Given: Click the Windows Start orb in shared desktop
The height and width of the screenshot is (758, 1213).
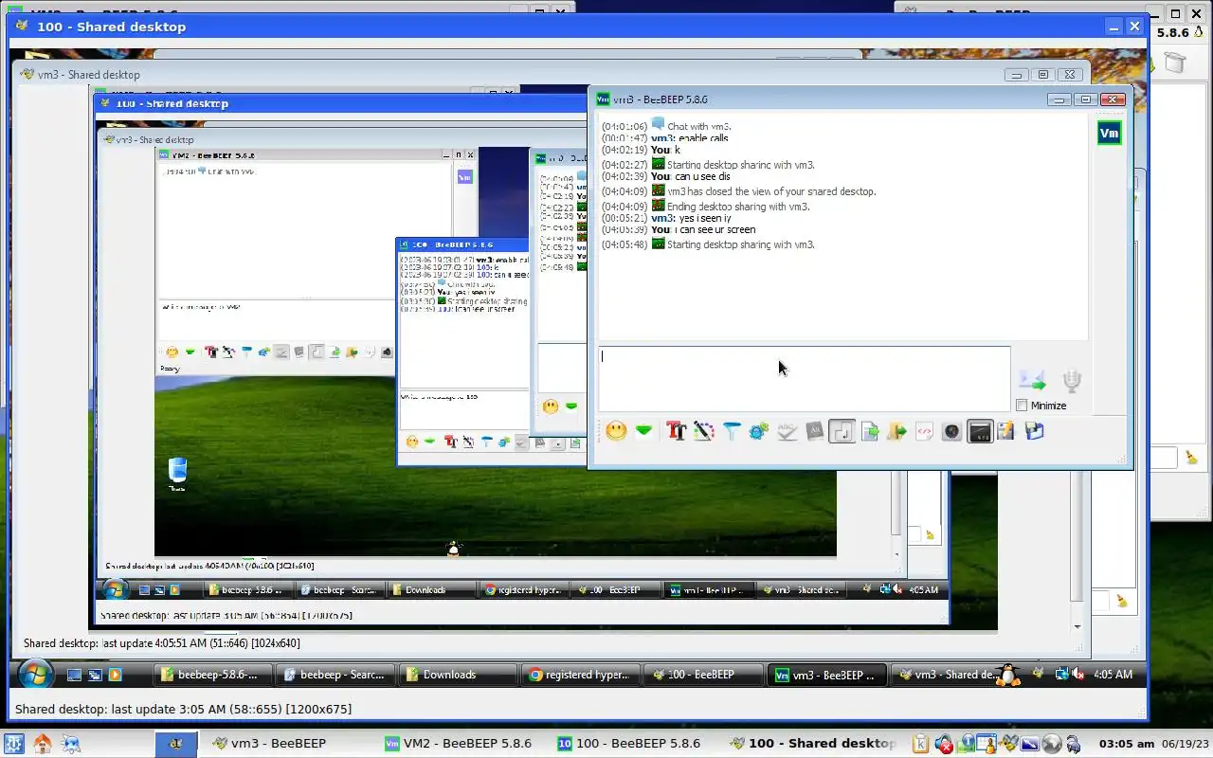Looking at the screenshot, I should (35, 675).
